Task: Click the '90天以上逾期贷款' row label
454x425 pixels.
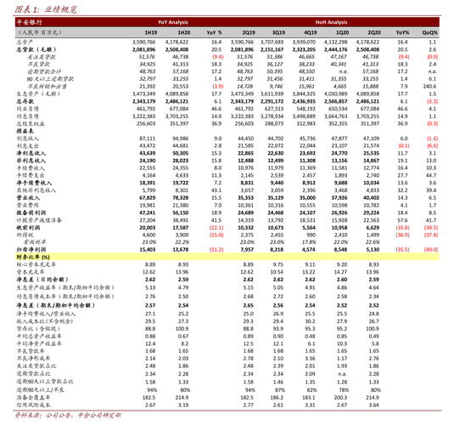Action: (x=50, y=79)
